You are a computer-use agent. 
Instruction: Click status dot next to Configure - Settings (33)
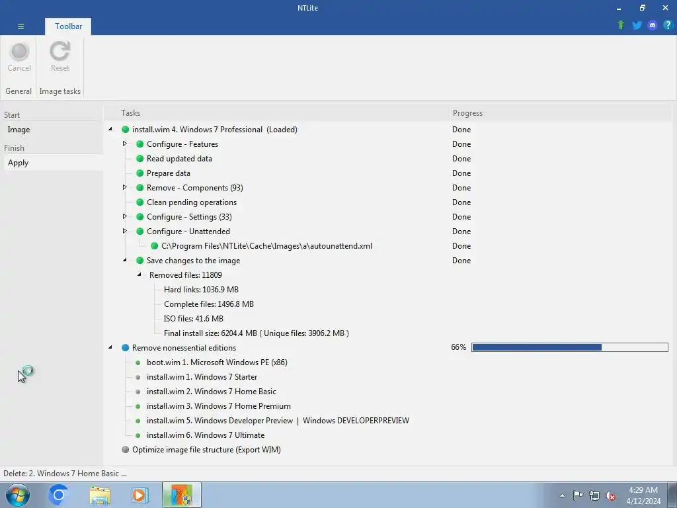140,217
